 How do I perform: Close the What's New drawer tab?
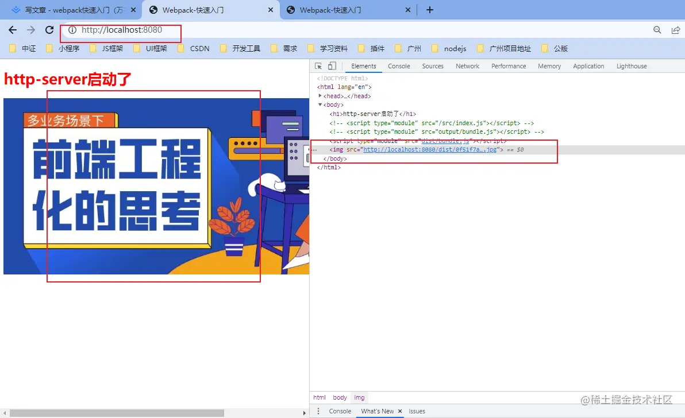tap(400, 411)
